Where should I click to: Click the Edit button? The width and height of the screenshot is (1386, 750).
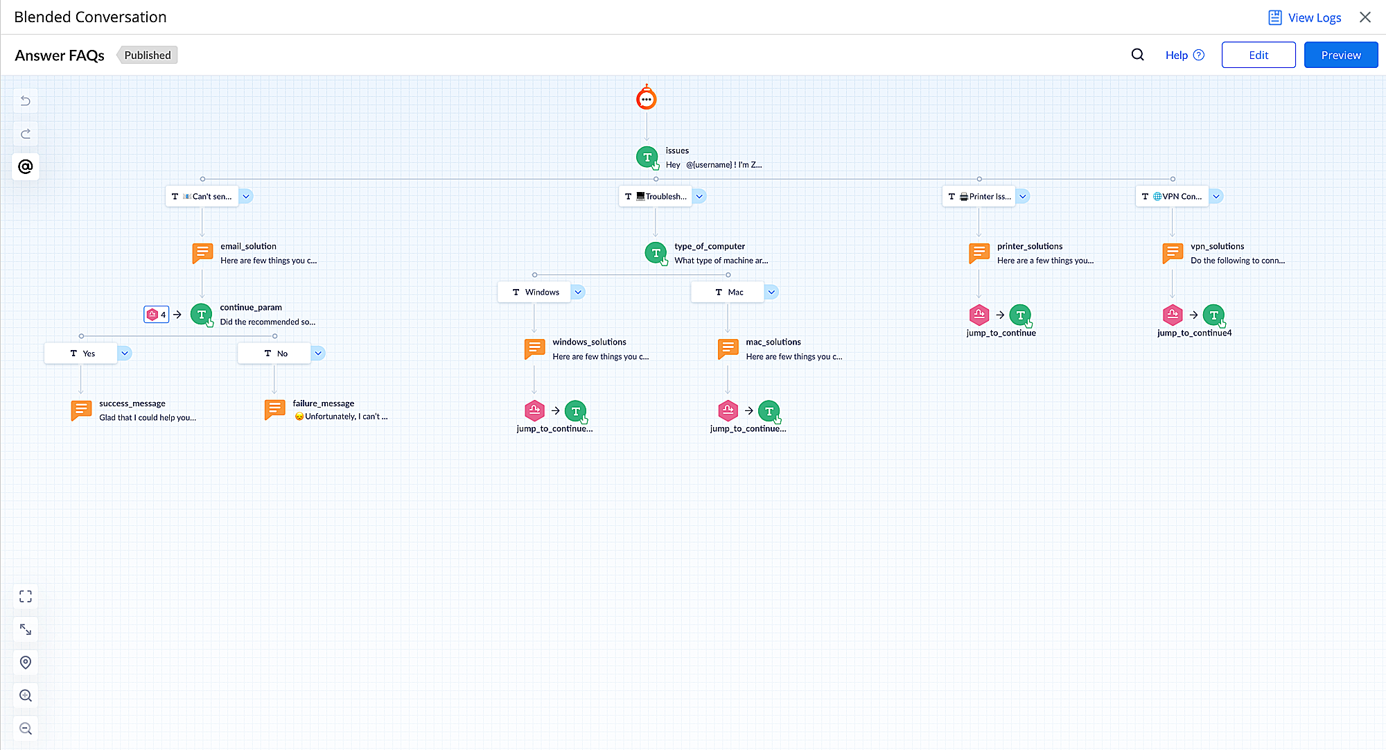click(x=1258, y=55)
